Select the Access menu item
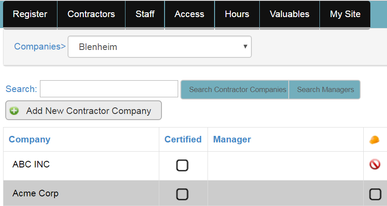This screenshot has height=206, width=387. (189, 14)
